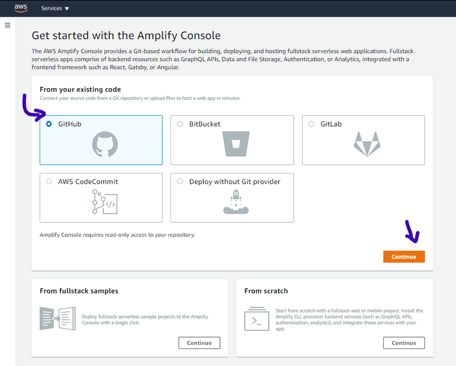Viewport: 456px width, 366px height.
Task: Click the GitLab fox logo
Action: (367, 144)
